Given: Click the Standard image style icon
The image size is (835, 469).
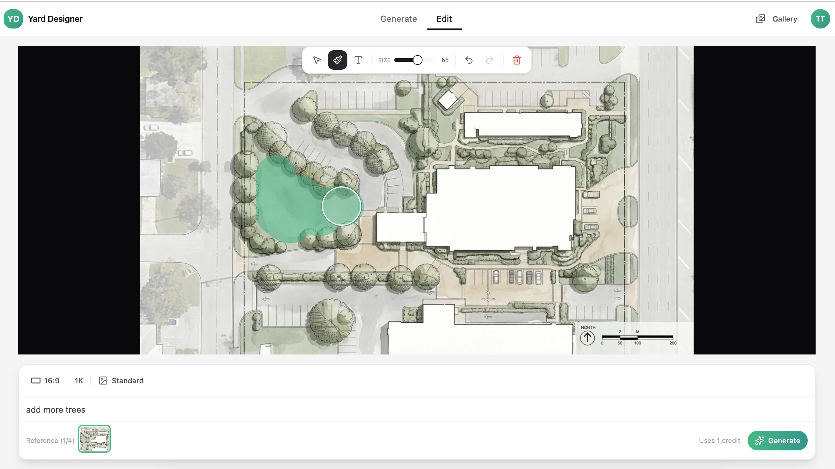Looking at the screenshot, I should click(103, 381).
